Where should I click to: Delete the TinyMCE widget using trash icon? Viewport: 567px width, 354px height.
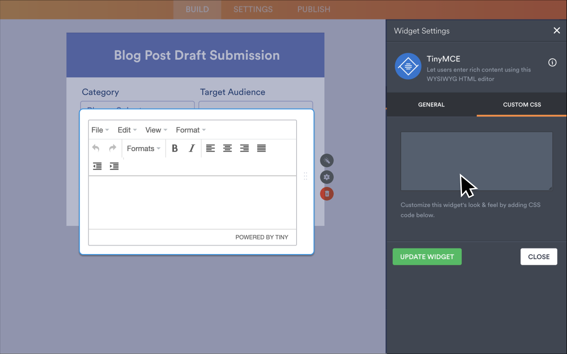tap(327, 194)
